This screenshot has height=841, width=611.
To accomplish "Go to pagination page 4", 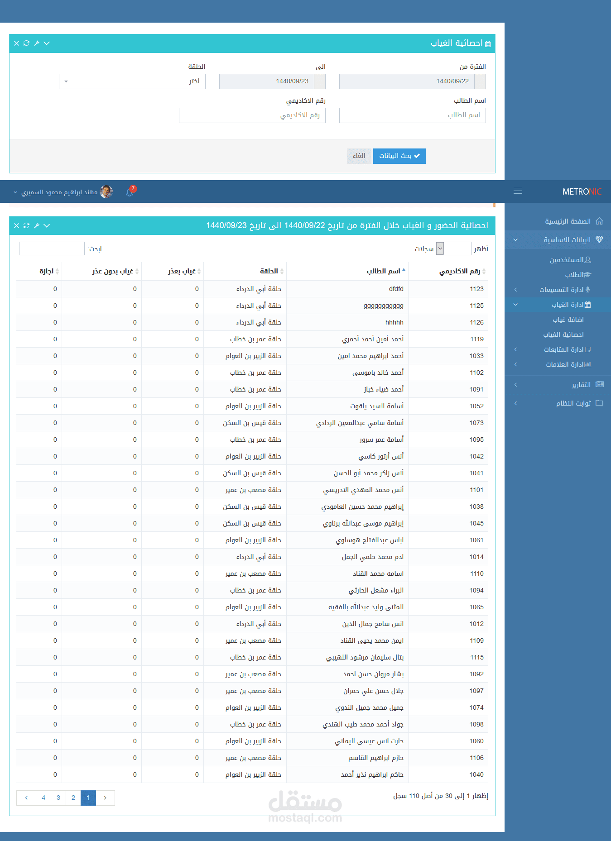I will tap(43, 798).
